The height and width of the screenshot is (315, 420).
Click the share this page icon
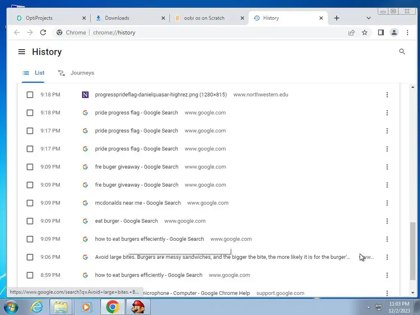point(352,32)
